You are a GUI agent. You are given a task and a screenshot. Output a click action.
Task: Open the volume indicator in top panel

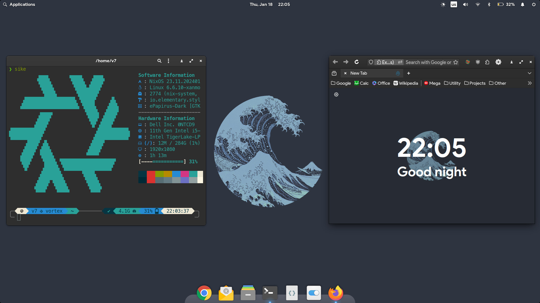tap(465, 4)
